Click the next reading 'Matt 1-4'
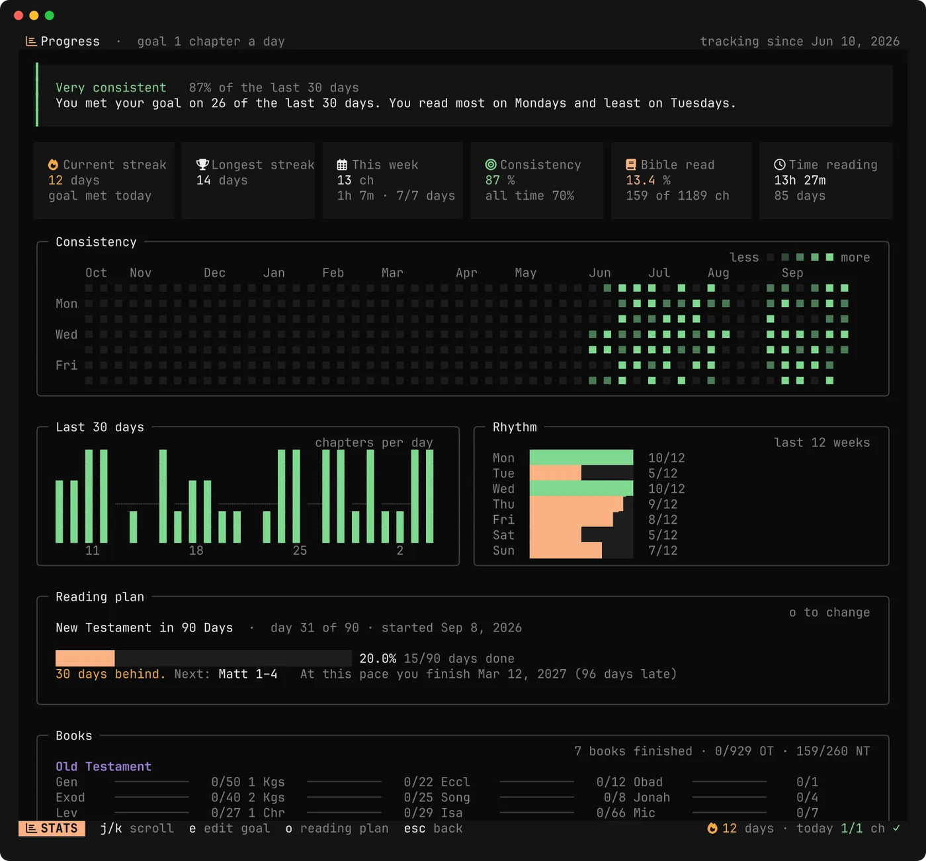926x861 pixels. (x=248, y=674)
